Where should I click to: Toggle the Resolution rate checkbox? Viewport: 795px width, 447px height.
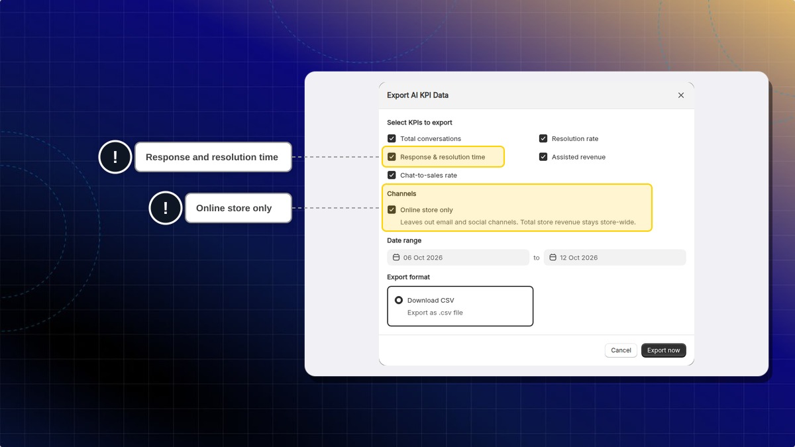tap(543, 138)
